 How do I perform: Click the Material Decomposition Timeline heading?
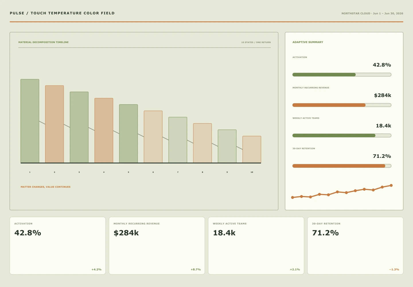[44, 42]
